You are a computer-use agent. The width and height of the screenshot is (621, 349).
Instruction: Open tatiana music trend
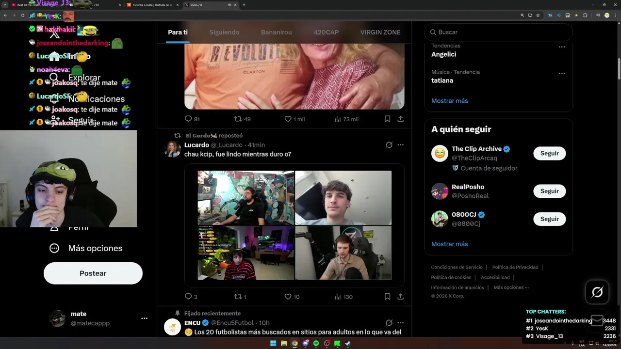(x=442, y=80)
